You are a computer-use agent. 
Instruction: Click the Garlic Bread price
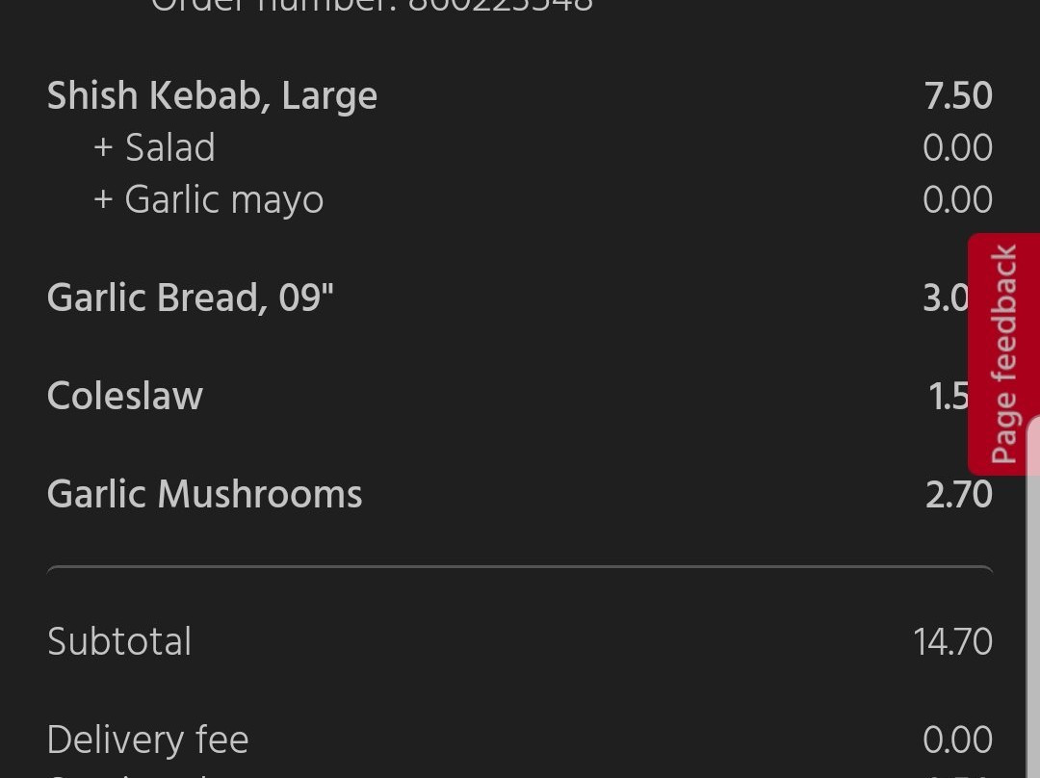(946, 298)
